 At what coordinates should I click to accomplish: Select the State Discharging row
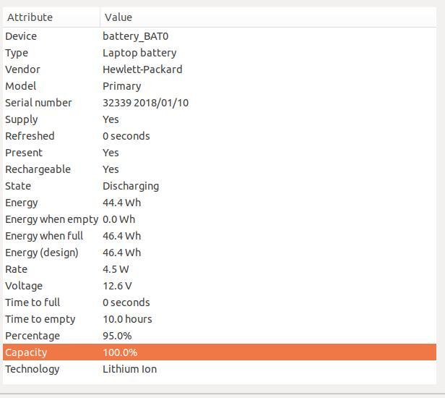point(220,186)
